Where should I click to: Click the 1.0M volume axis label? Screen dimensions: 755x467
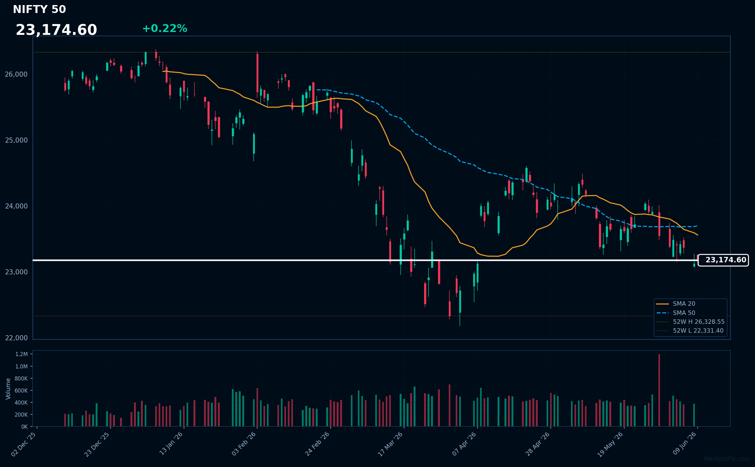click(x=22, y=367)
